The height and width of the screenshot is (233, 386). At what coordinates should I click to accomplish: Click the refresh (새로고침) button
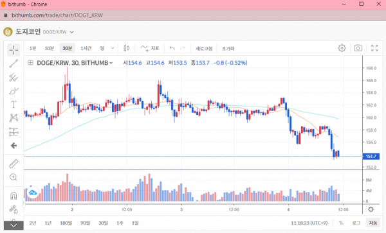pos(204,49)
